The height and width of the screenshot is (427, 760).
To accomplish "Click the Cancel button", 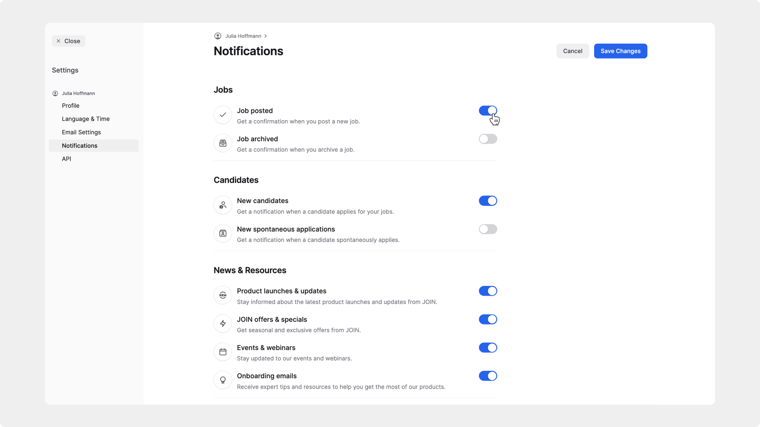I will (x=572, y=51).
